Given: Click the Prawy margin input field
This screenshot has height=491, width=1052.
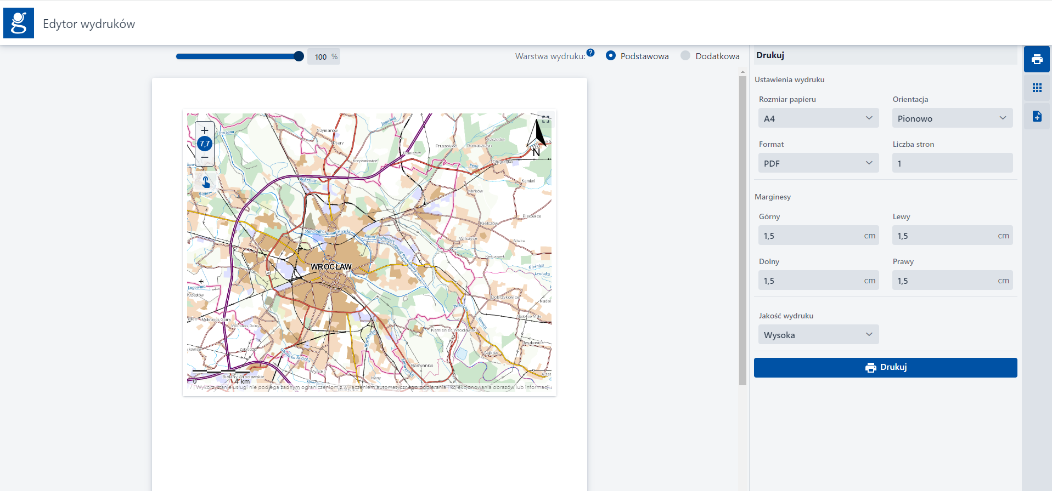Looking at the screenshot, I should pyautogui.click(x=946, y=281).
